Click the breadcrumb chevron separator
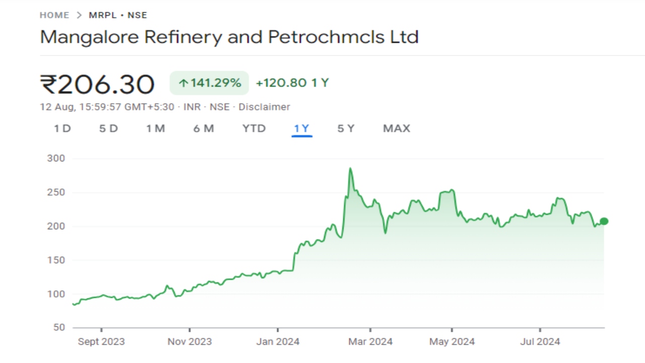645x363 pixels. (79, 15)
